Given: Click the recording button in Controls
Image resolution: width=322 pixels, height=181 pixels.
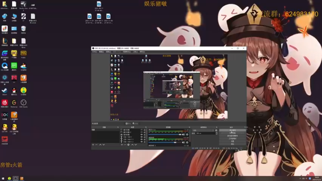Looking at the screenshot, I should point(232,133).
